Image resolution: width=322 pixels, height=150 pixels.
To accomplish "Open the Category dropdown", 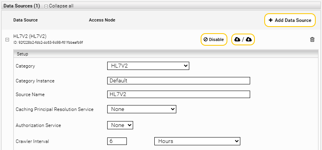I will point(148,66).
